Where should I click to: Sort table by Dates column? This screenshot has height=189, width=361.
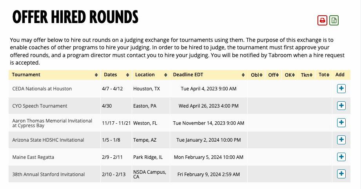click(116, 75)
